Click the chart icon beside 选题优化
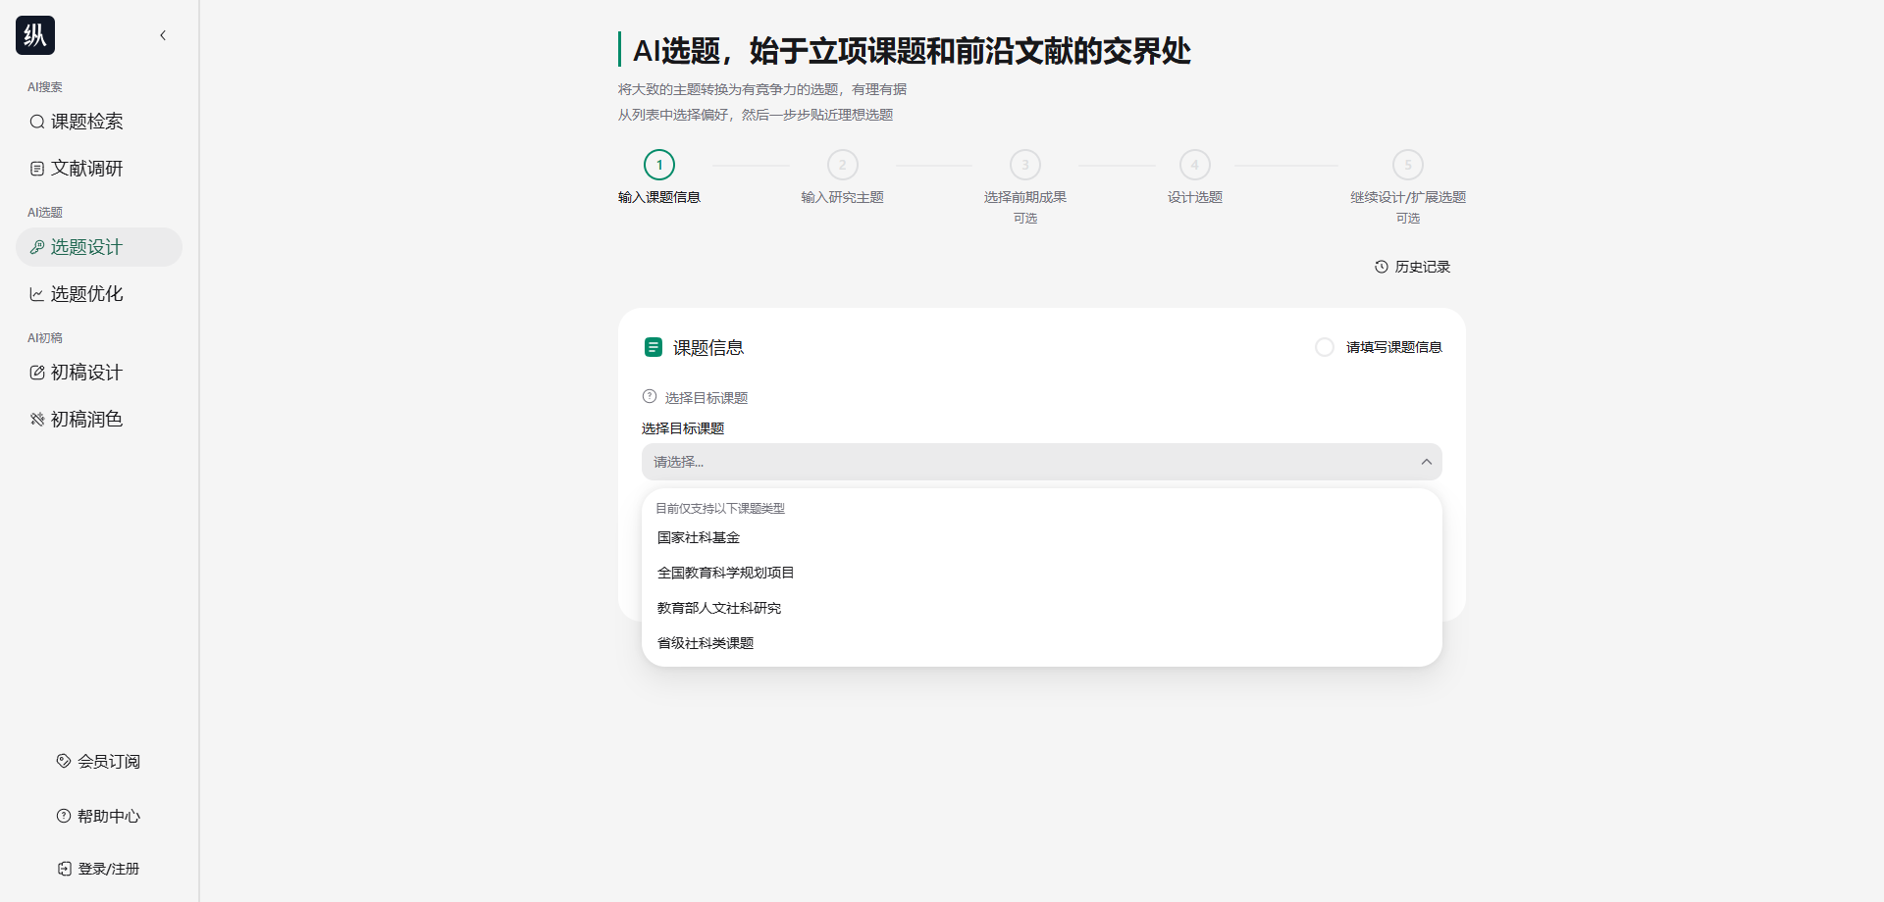The image size is (1884, 902). [36, 294]
